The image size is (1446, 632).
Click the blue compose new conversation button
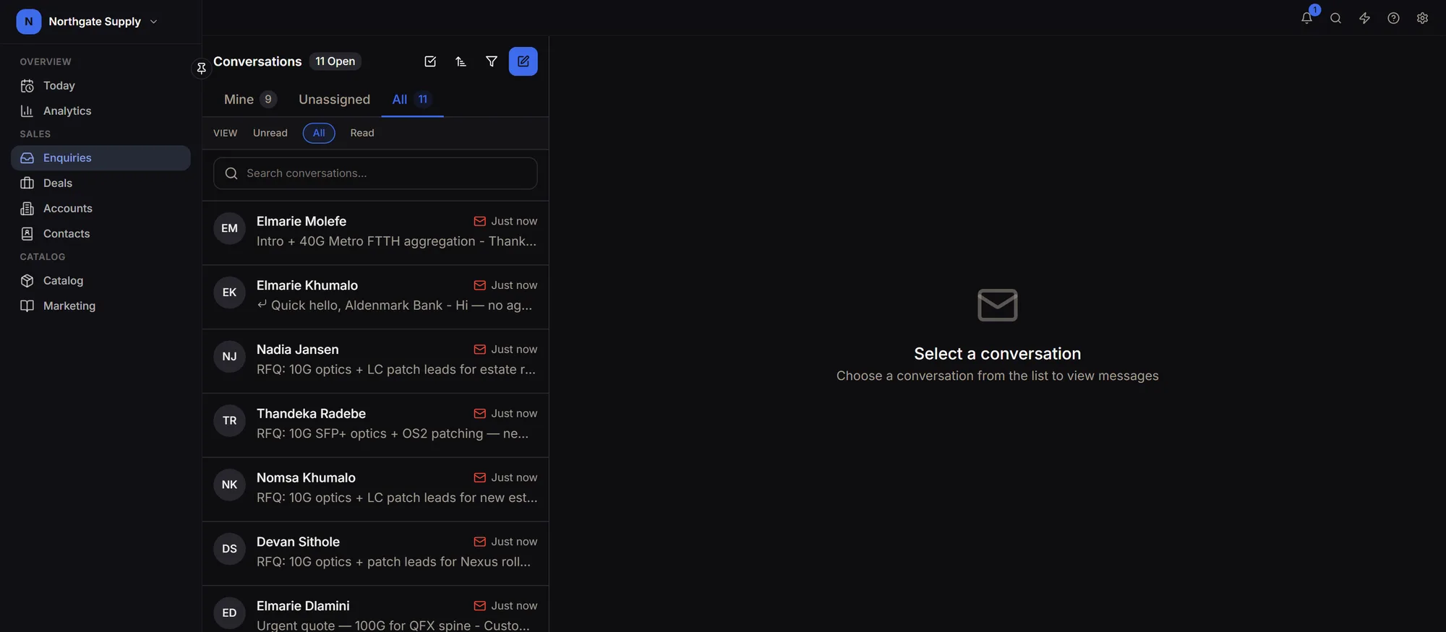(523, 61)
